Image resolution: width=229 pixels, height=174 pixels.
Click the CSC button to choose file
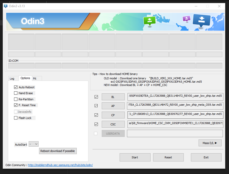coord(113,124)
